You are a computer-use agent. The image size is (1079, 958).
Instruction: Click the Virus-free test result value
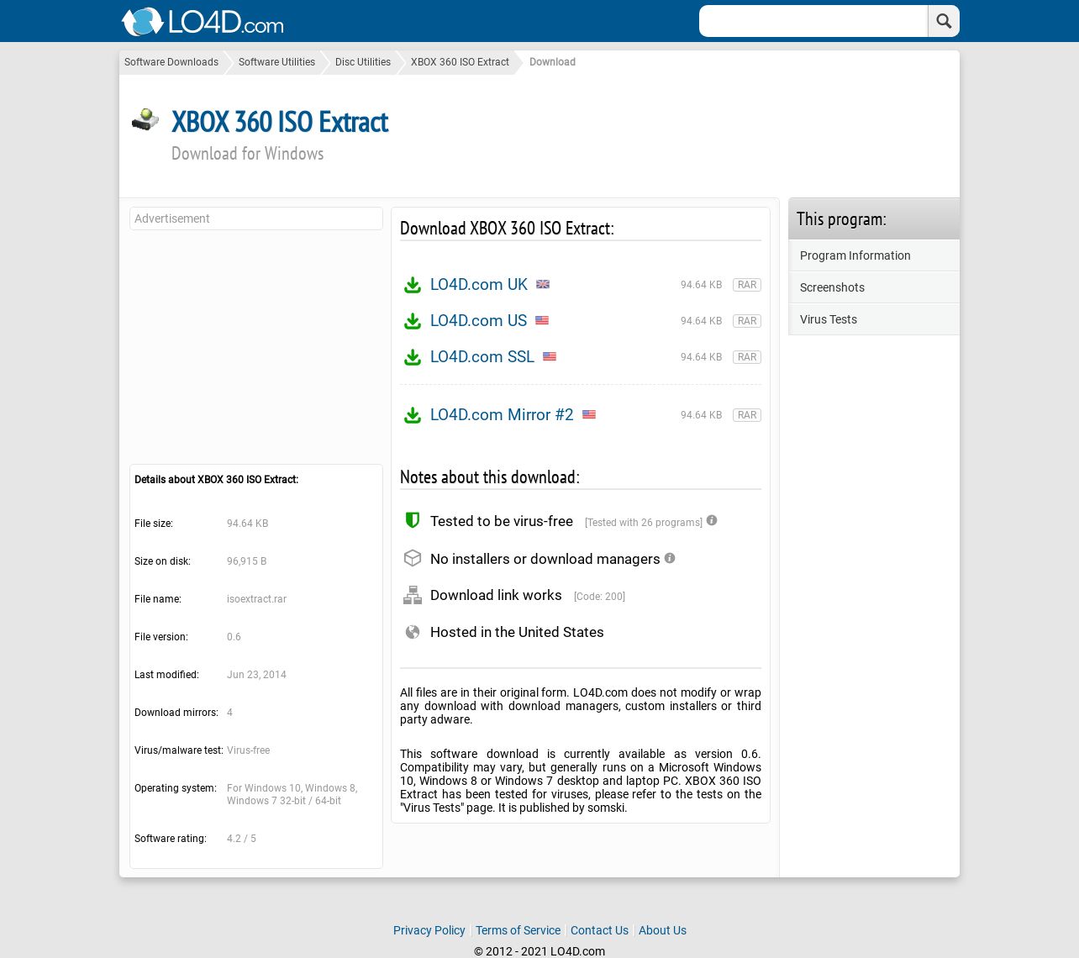(248, 750)
